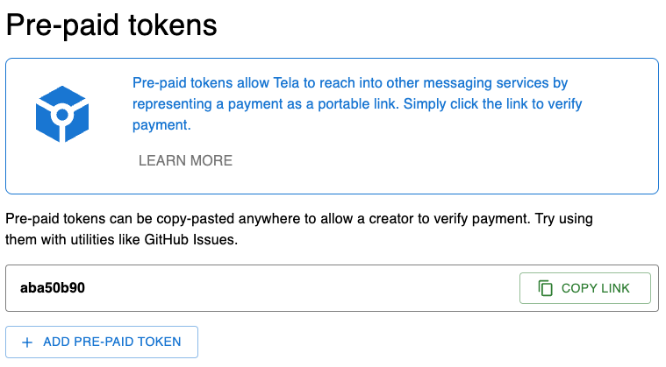Click "payment." ending the blue banner text
The width and height of the screenshot is (666, 367).
point(161,125)
